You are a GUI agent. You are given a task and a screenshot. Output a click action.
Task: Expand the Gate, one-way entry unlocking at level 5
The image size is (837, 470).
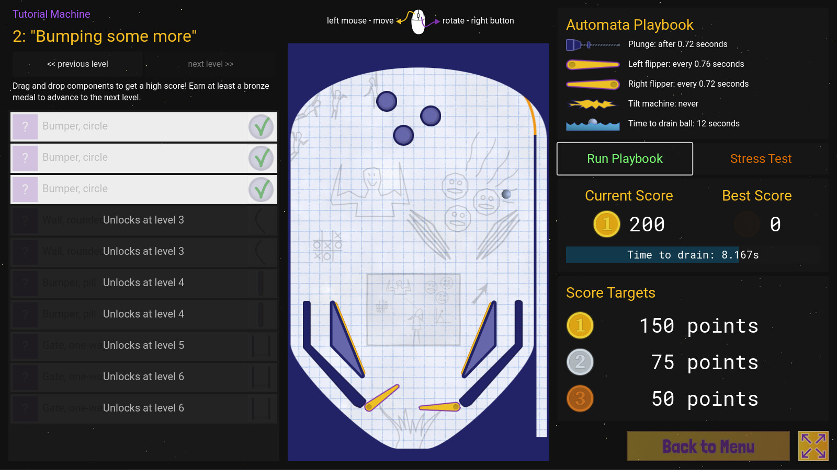click(x=144, y=345)
